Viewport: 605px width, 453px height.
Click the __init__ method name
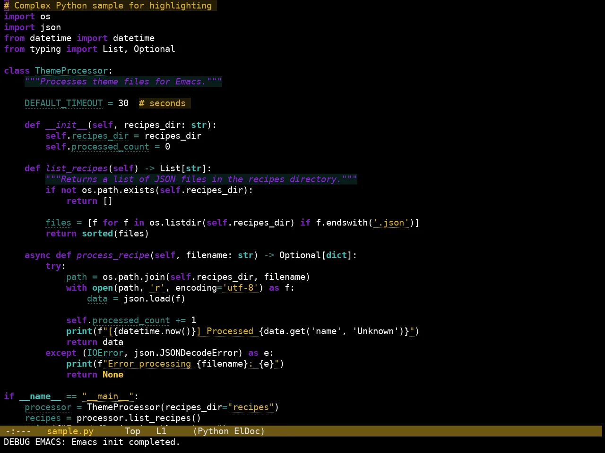pyautogui.click(x=66, y=125)
